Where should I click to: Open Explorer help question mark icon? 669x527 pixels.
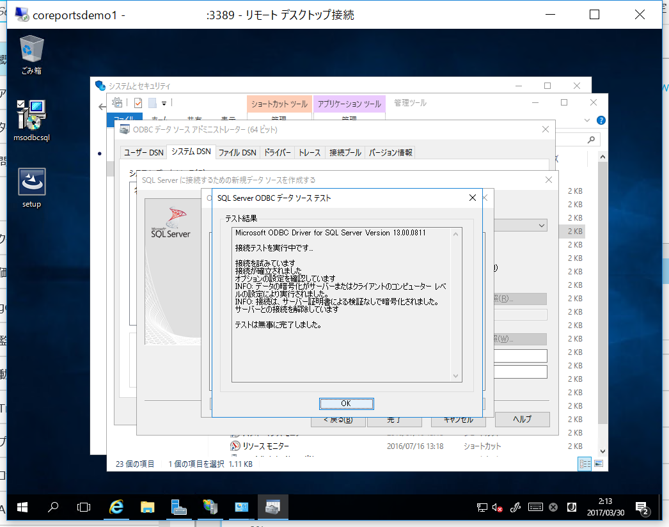click(x=601, y=120)
